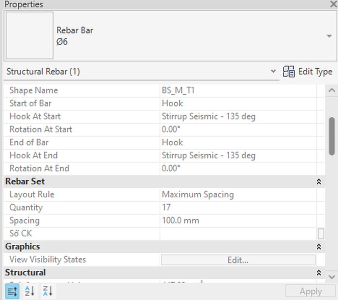Click the Rotation At Start label

click(41, 129)
